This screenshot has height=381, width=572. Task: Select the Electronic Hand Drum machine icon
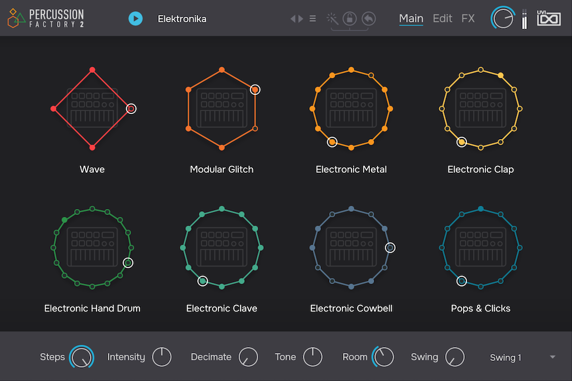click(92, 247)
